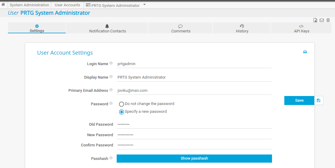Switch to the Notification Contacts tab
The height and width of the screenshot is (168, 335).
(x=107, y=28)
